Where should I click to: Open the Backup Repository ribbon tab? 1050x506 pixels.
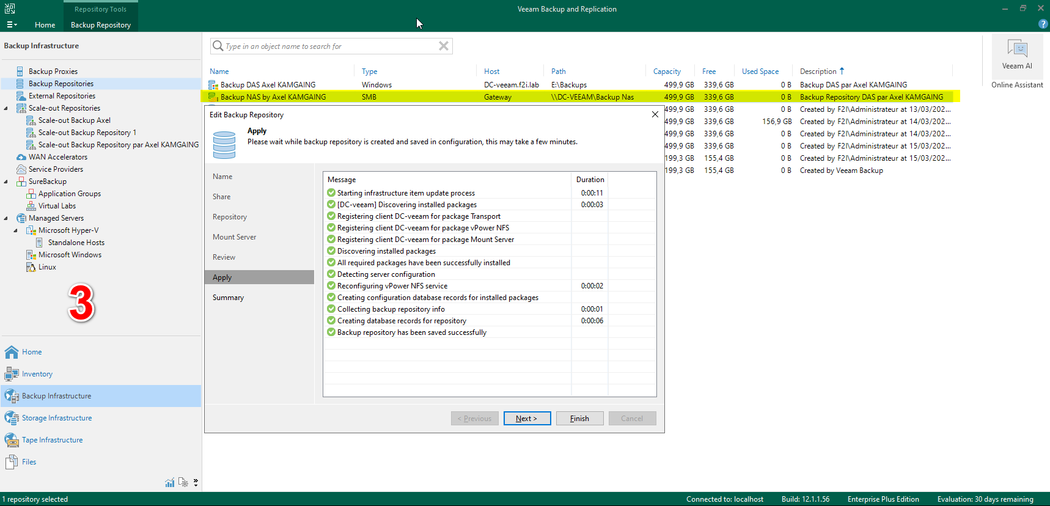101,25
